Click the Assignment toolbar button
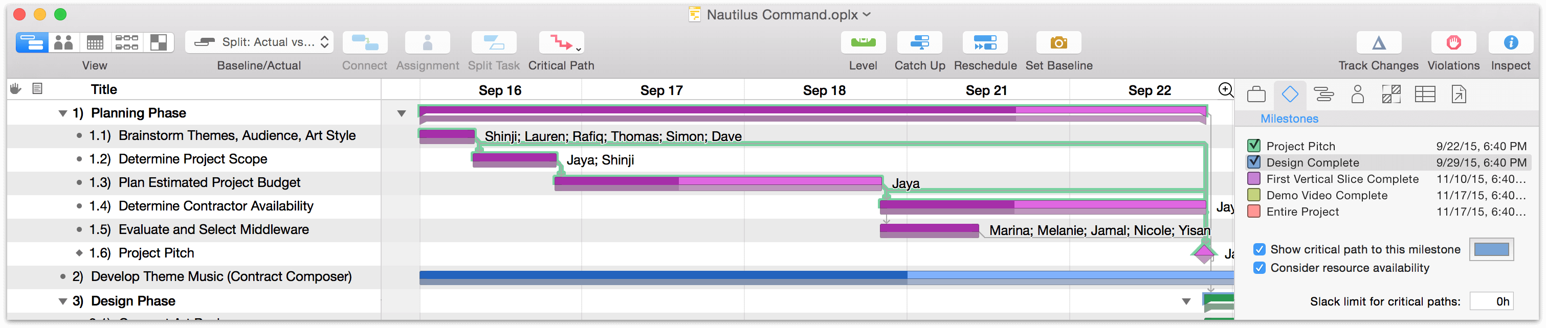Viewport: 1546px width, 328px height. [x=427, y=42]
